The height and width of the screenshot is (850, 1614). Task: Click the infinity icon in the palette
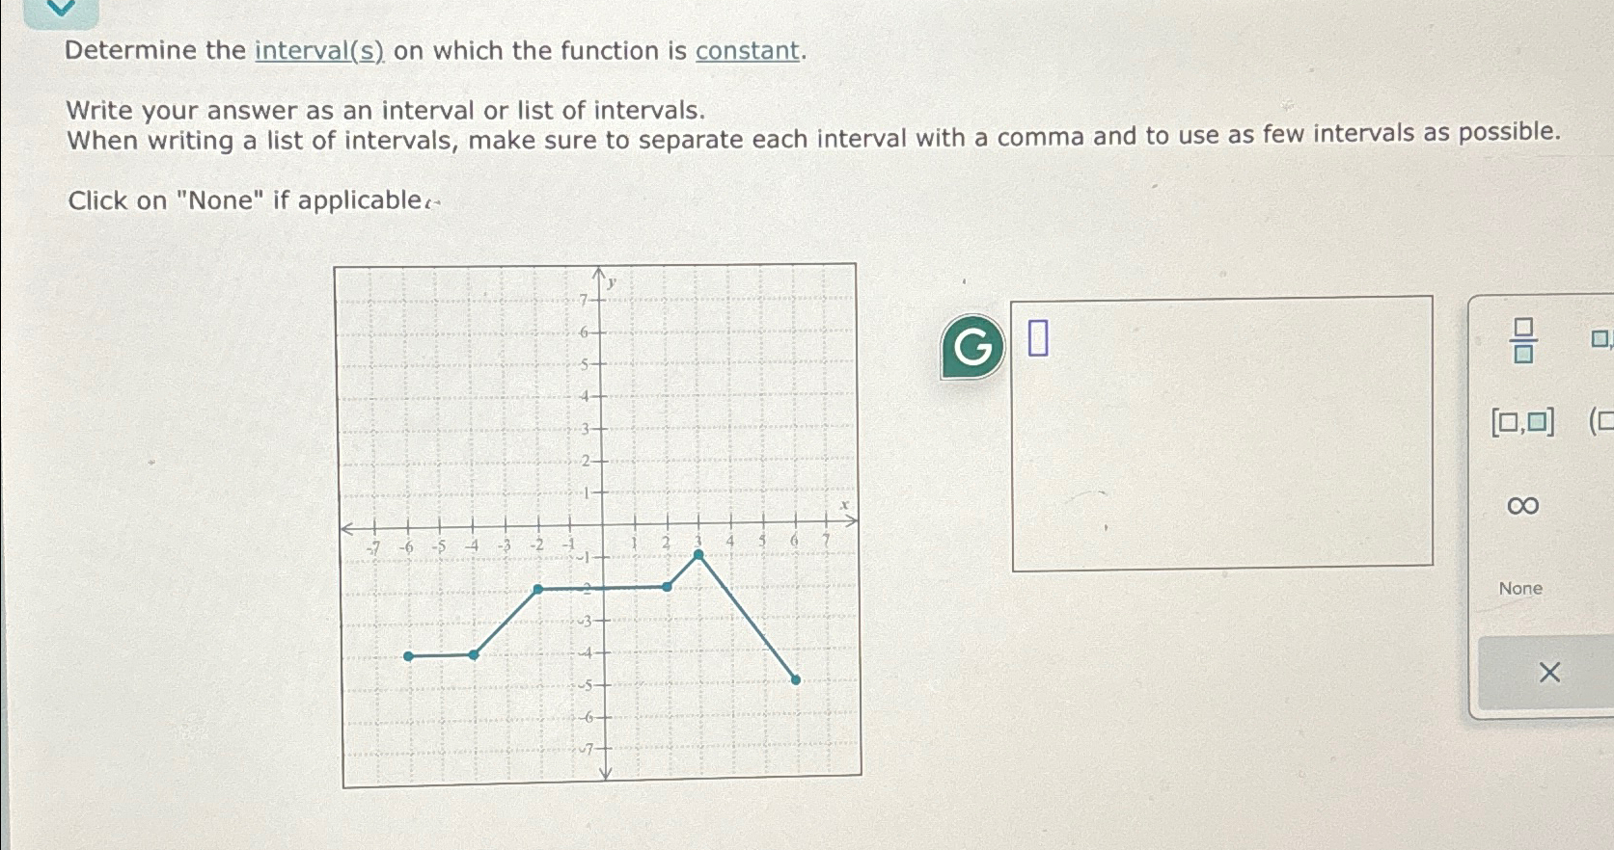point(1521,505)
